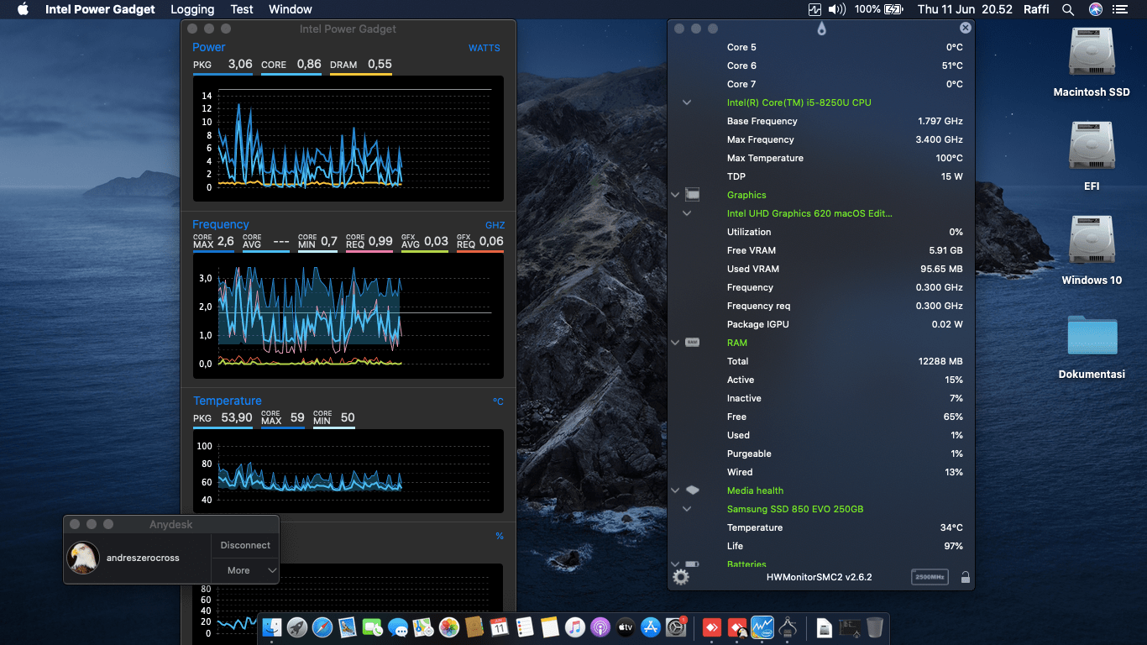Launch Safari from the Dock
This screenshot has height=645, width=1147.
tap(322, 627)
